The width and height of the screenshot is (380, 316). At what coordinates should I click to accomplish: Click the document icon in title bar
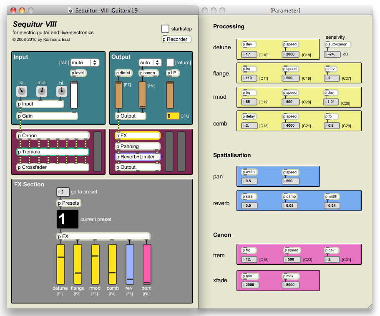coord(70,11)
